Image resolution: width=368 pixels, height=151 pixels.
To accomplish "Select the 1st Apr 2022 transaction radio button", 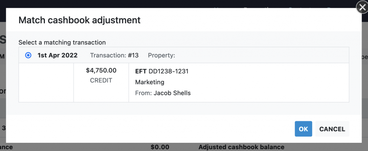I will [28, 56].
